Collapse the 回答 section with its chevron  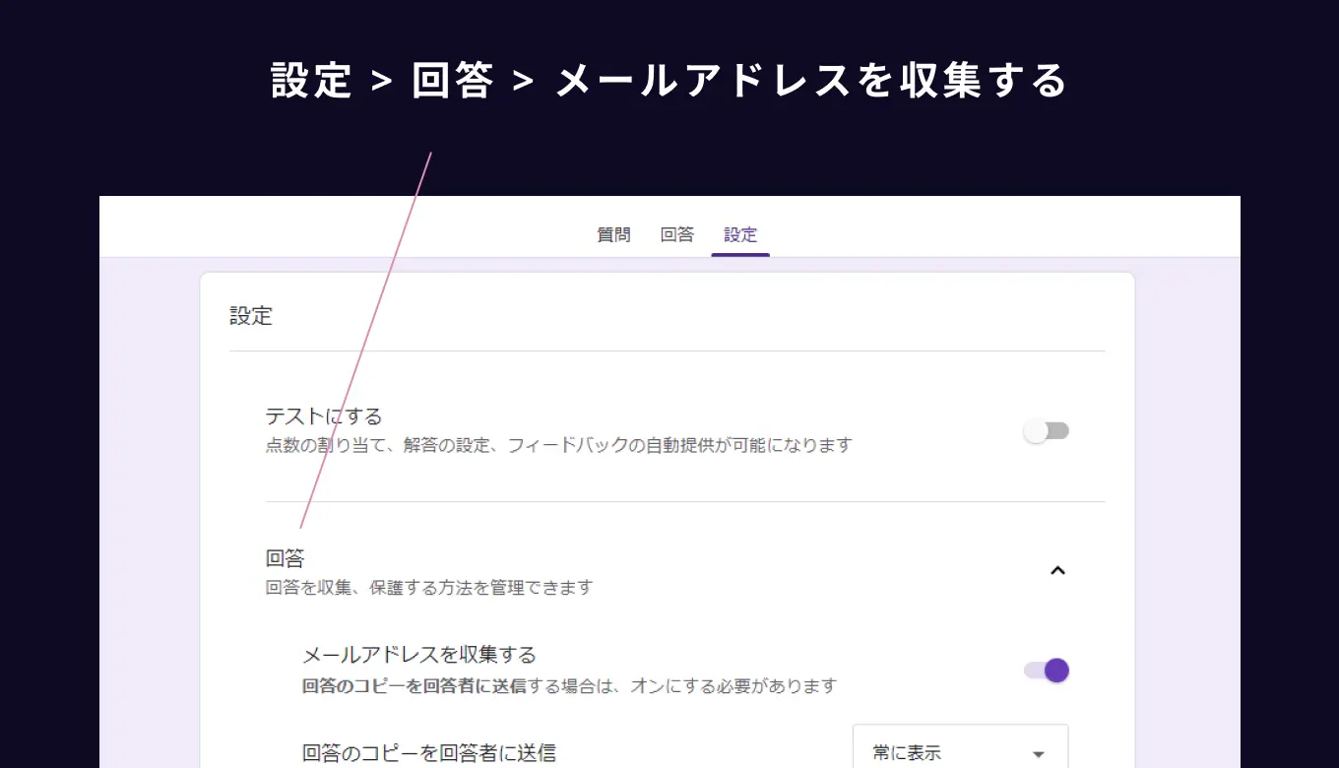click(1058, 570)
